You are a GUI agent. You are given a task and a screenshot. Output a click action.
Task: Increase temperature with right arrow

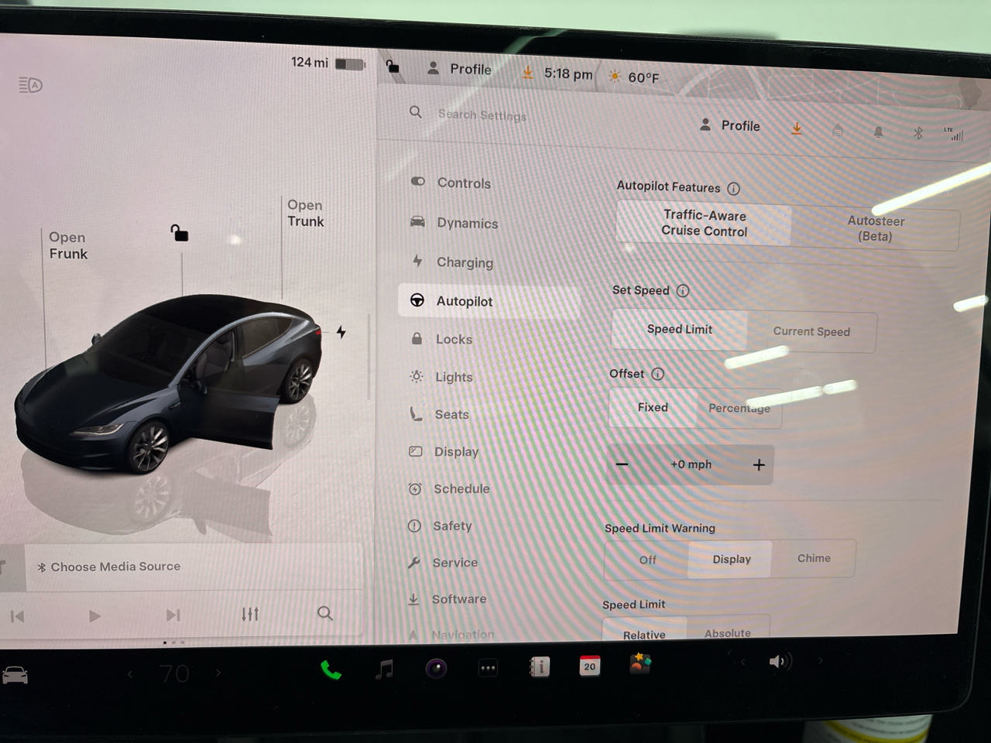pos(219,673)
